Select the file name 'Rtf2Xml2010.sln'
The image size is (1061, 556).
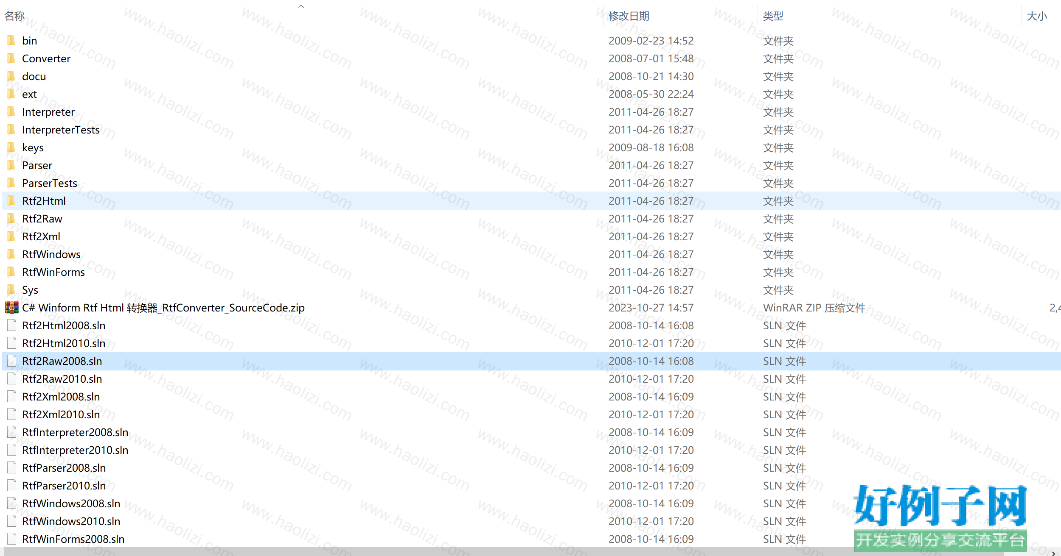(x=61, y=414)
